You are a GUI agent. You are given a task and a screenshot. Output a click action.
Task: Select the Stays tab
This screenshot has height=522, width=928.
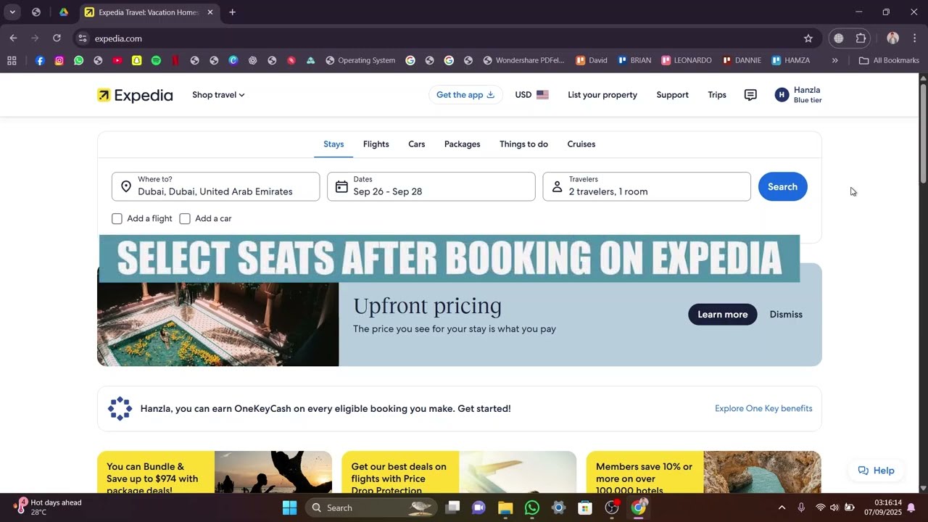coord(333,144)
